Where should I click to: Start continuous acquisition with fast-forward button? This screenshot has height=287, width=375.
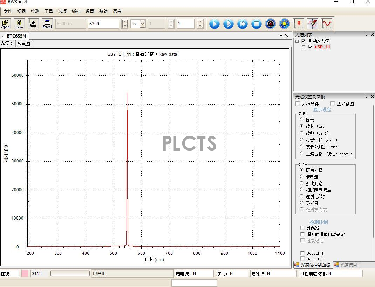coord(243,24)
